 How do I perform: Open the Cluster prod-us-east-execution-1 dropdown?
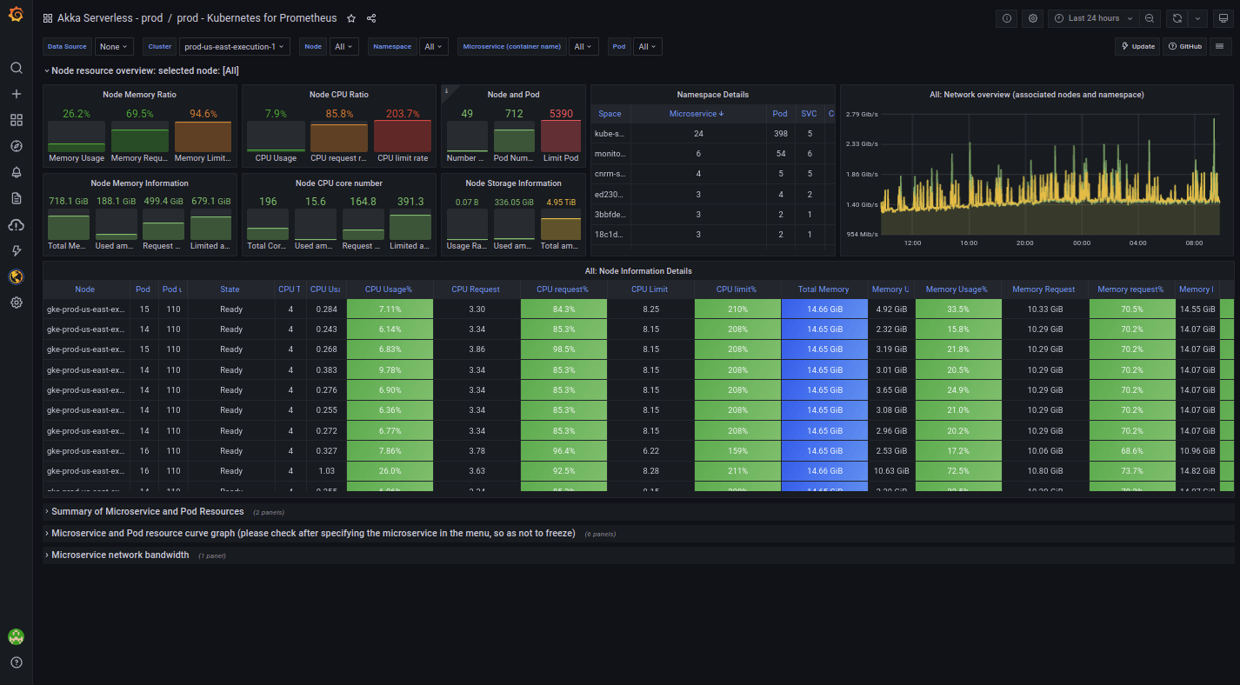click(234, 47)
